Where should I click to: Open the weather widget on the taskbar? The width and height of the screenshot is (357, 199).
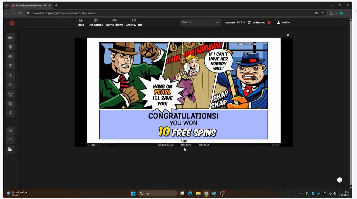pos(17,193)
